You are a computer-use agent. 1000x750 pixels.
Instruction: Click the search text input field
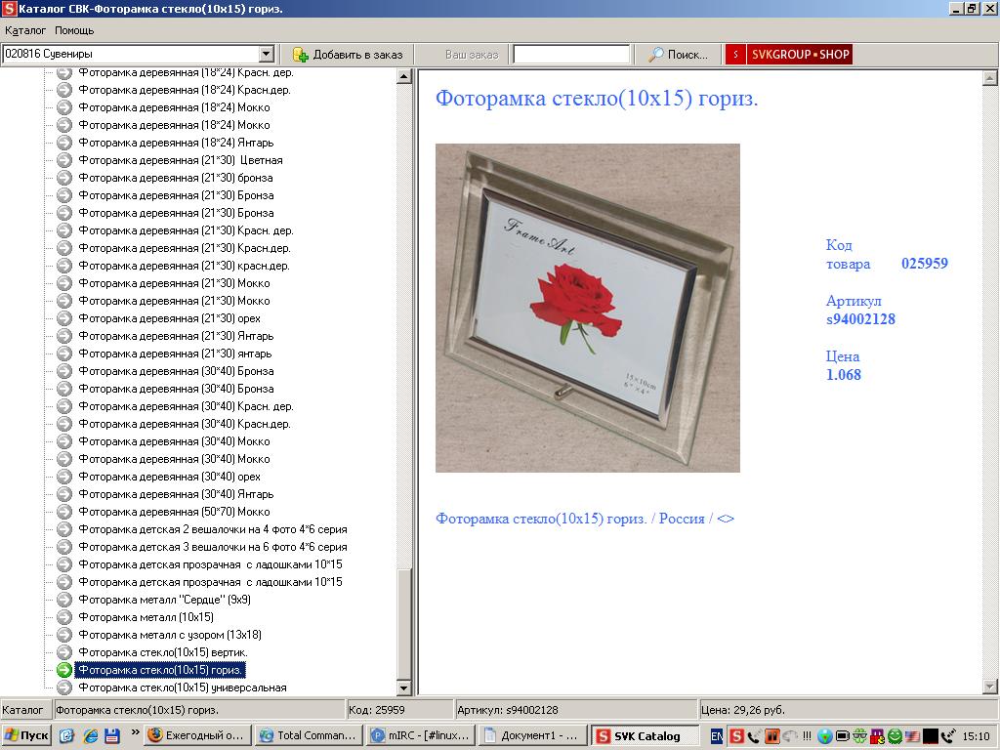pyautogui.click(x=571, y=55)
